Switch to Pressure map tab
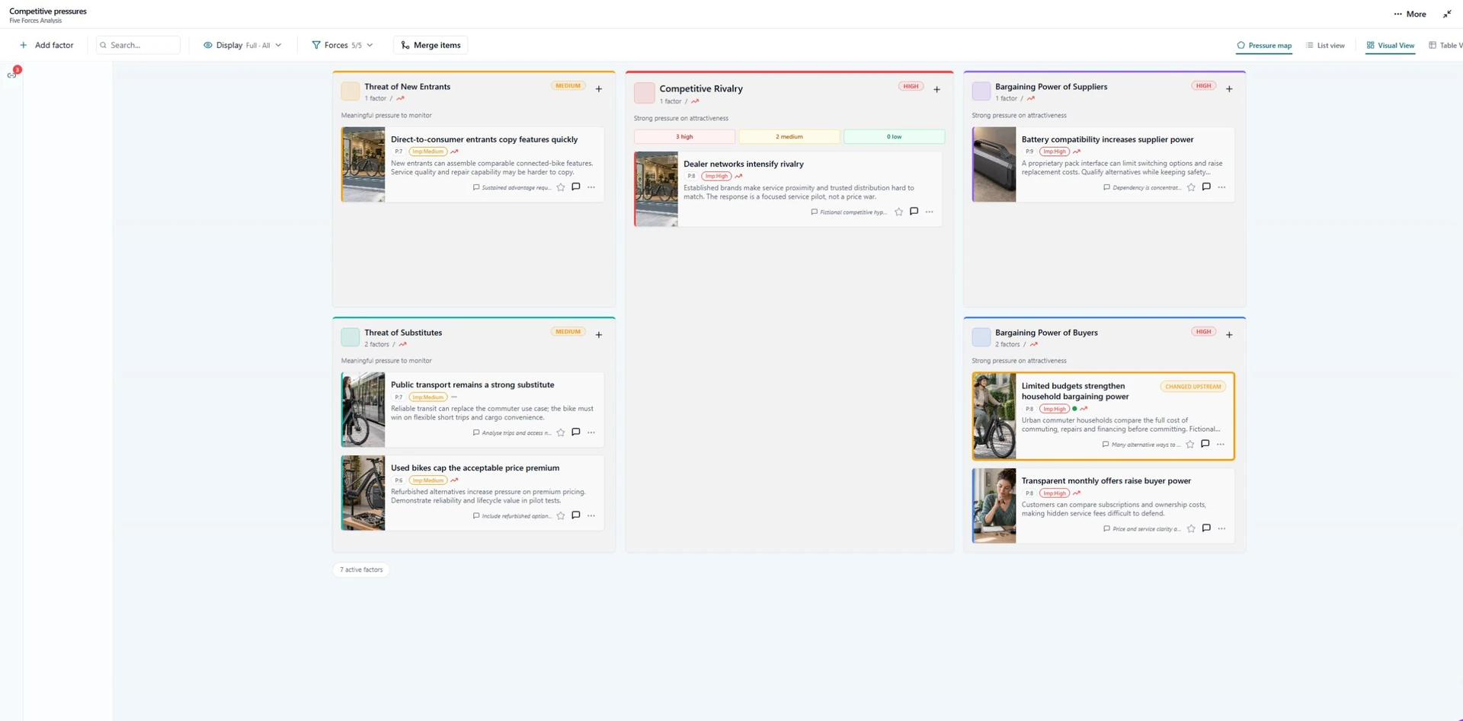1463x721 pixels. [1264, 46]
